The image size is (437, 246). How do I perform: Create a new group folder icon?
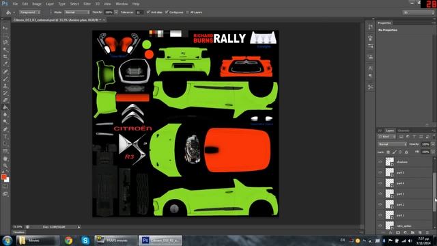(412, 232)
